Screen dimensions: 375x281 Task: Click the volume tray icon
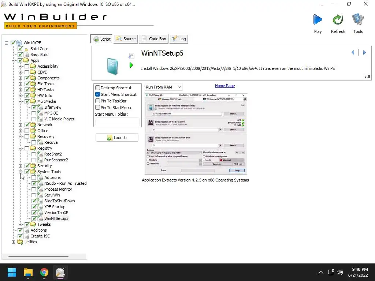pos(339,272)
